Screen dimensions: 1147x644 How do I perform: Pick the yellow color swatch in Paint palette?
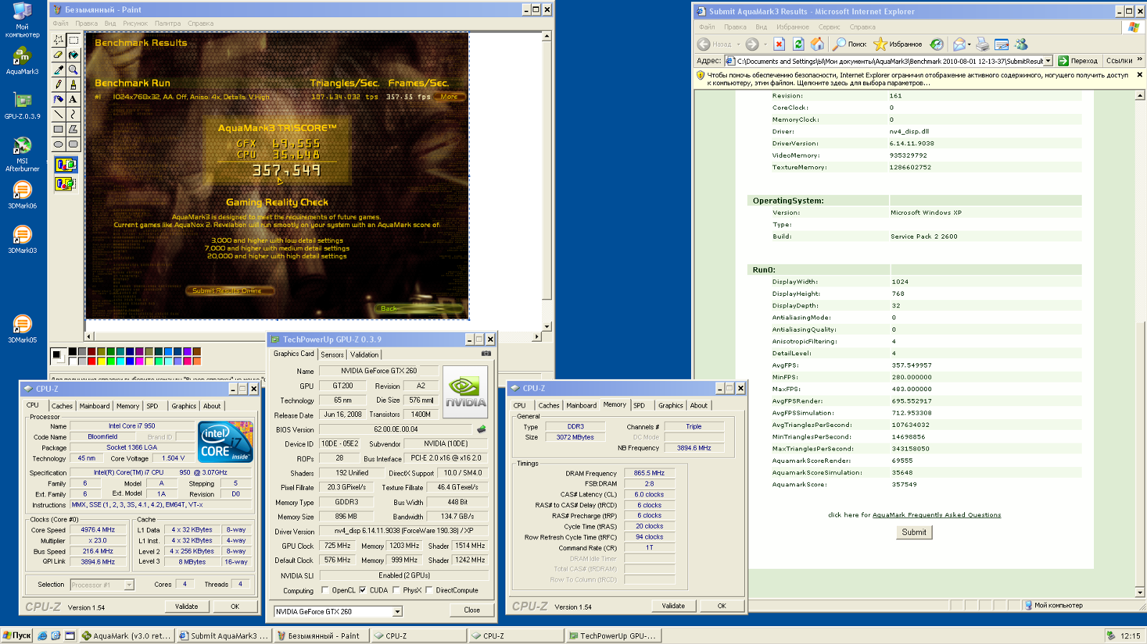(x=101, y=361)
